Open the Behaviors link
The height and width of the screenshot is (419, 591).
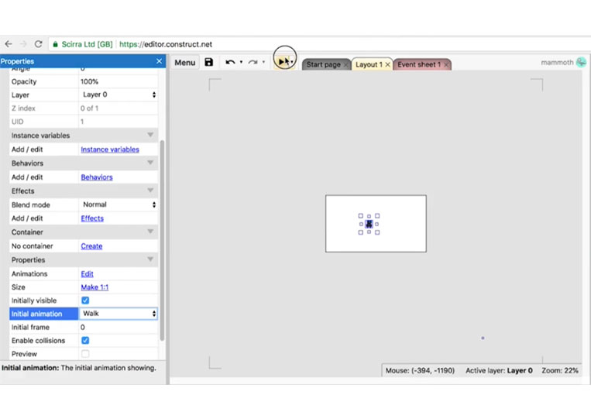[x=97, y=177]
